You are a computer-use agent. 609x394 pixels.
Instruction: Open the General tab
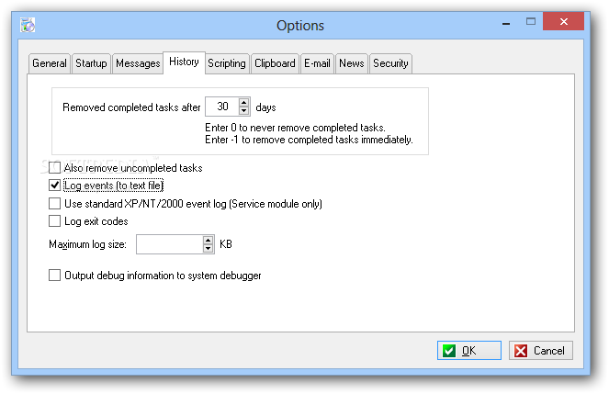pos(50,63)
